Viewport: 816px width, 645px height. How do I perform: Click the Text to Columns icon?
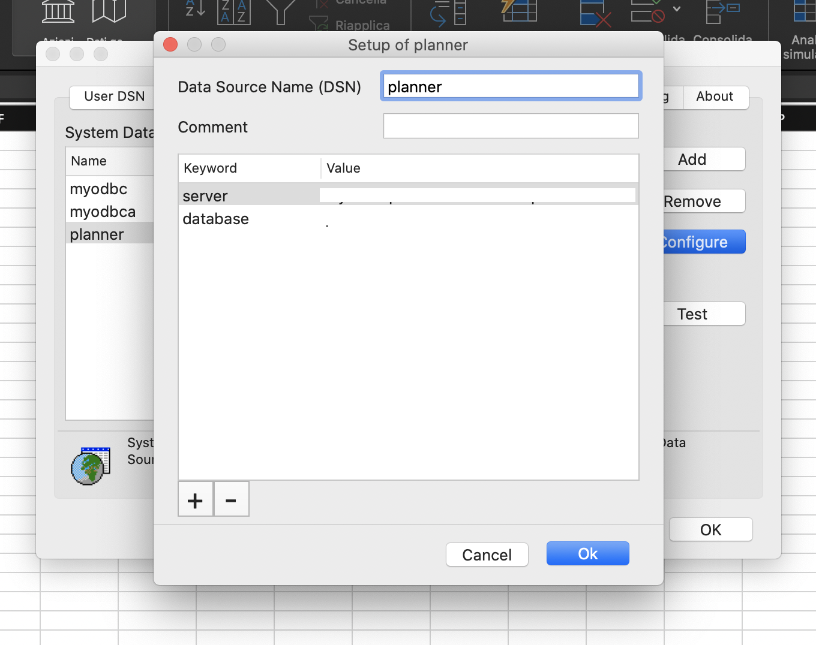click(448, 12)
